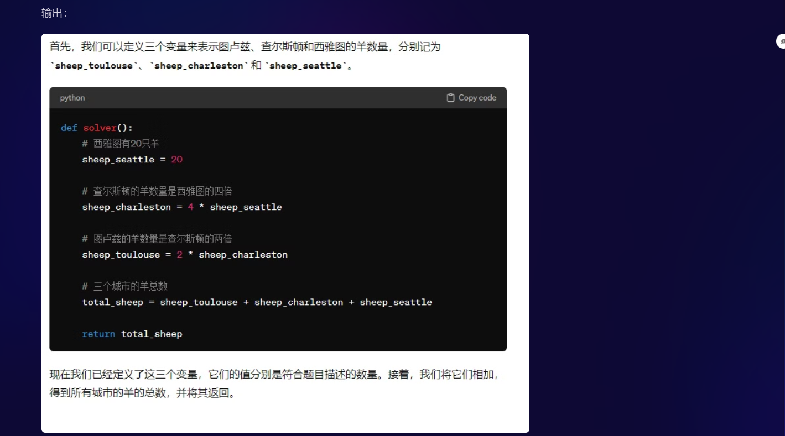The height and width of the screenshot is (436, 785).
Task: Click the line "sheep_seattle = 20"
Action: click(132, 160)
